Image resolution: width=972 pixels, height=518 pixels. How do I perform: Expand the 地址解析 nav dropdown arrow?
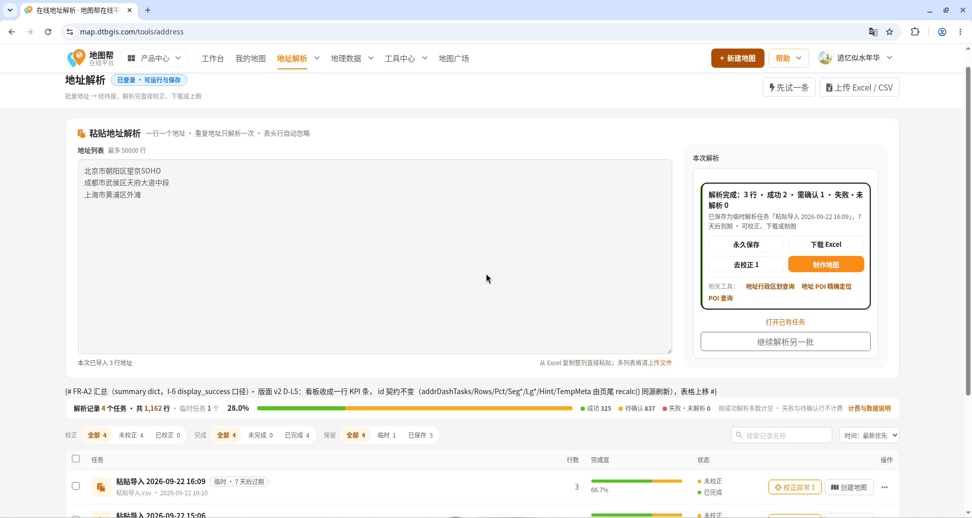(x=317, y=58)
